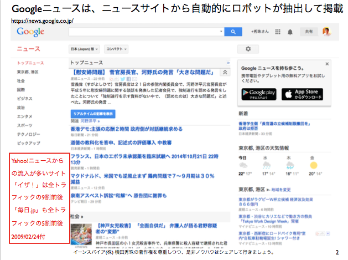The image size is (348, 260).
Task: Open the 社会 section header
Action: 76,216
